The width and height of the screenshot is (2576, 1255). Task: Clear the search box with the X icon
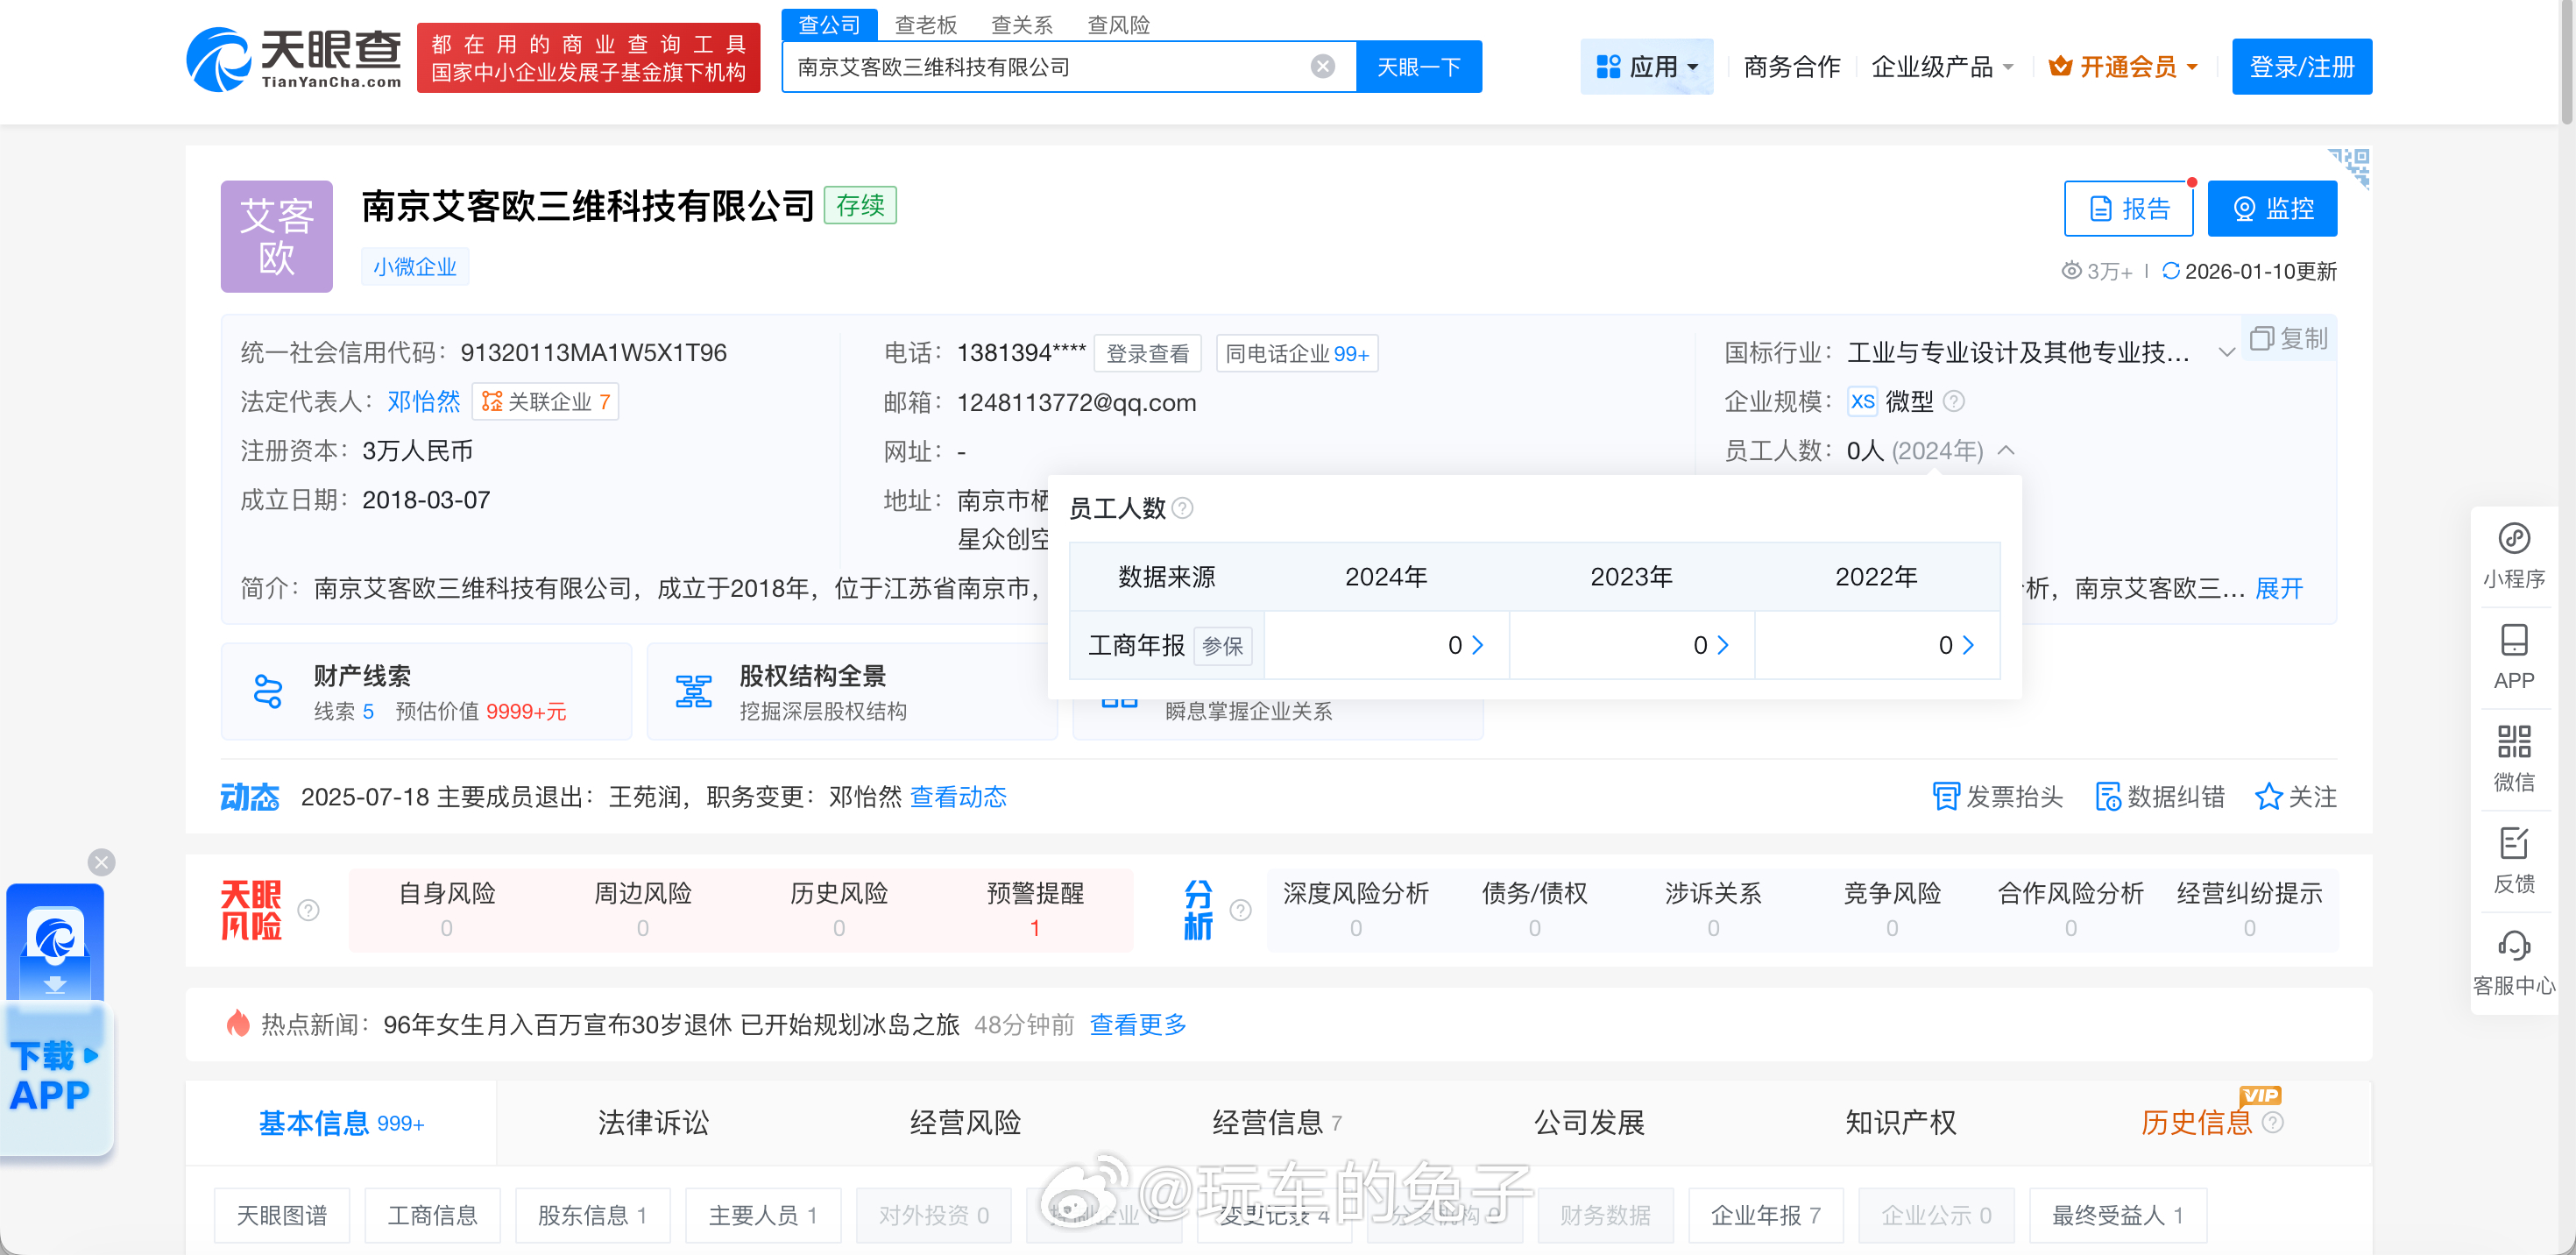(x=1322, y=67)
